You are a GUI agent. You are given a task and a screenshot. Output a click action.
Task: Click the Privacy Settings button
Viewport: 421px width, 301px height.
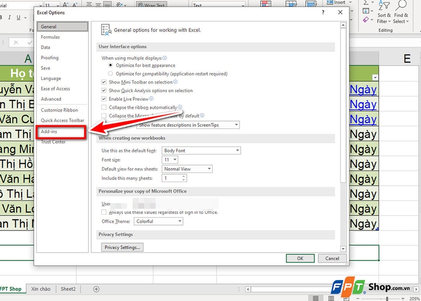(x=122, y=247)
